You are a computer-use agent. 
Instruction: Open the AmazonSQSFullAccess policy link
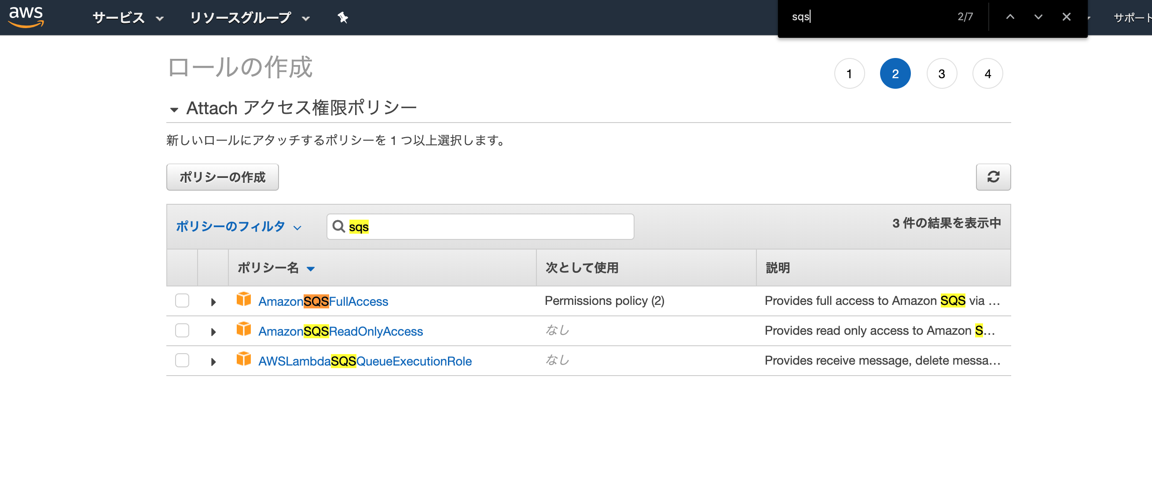pos(323,301)
